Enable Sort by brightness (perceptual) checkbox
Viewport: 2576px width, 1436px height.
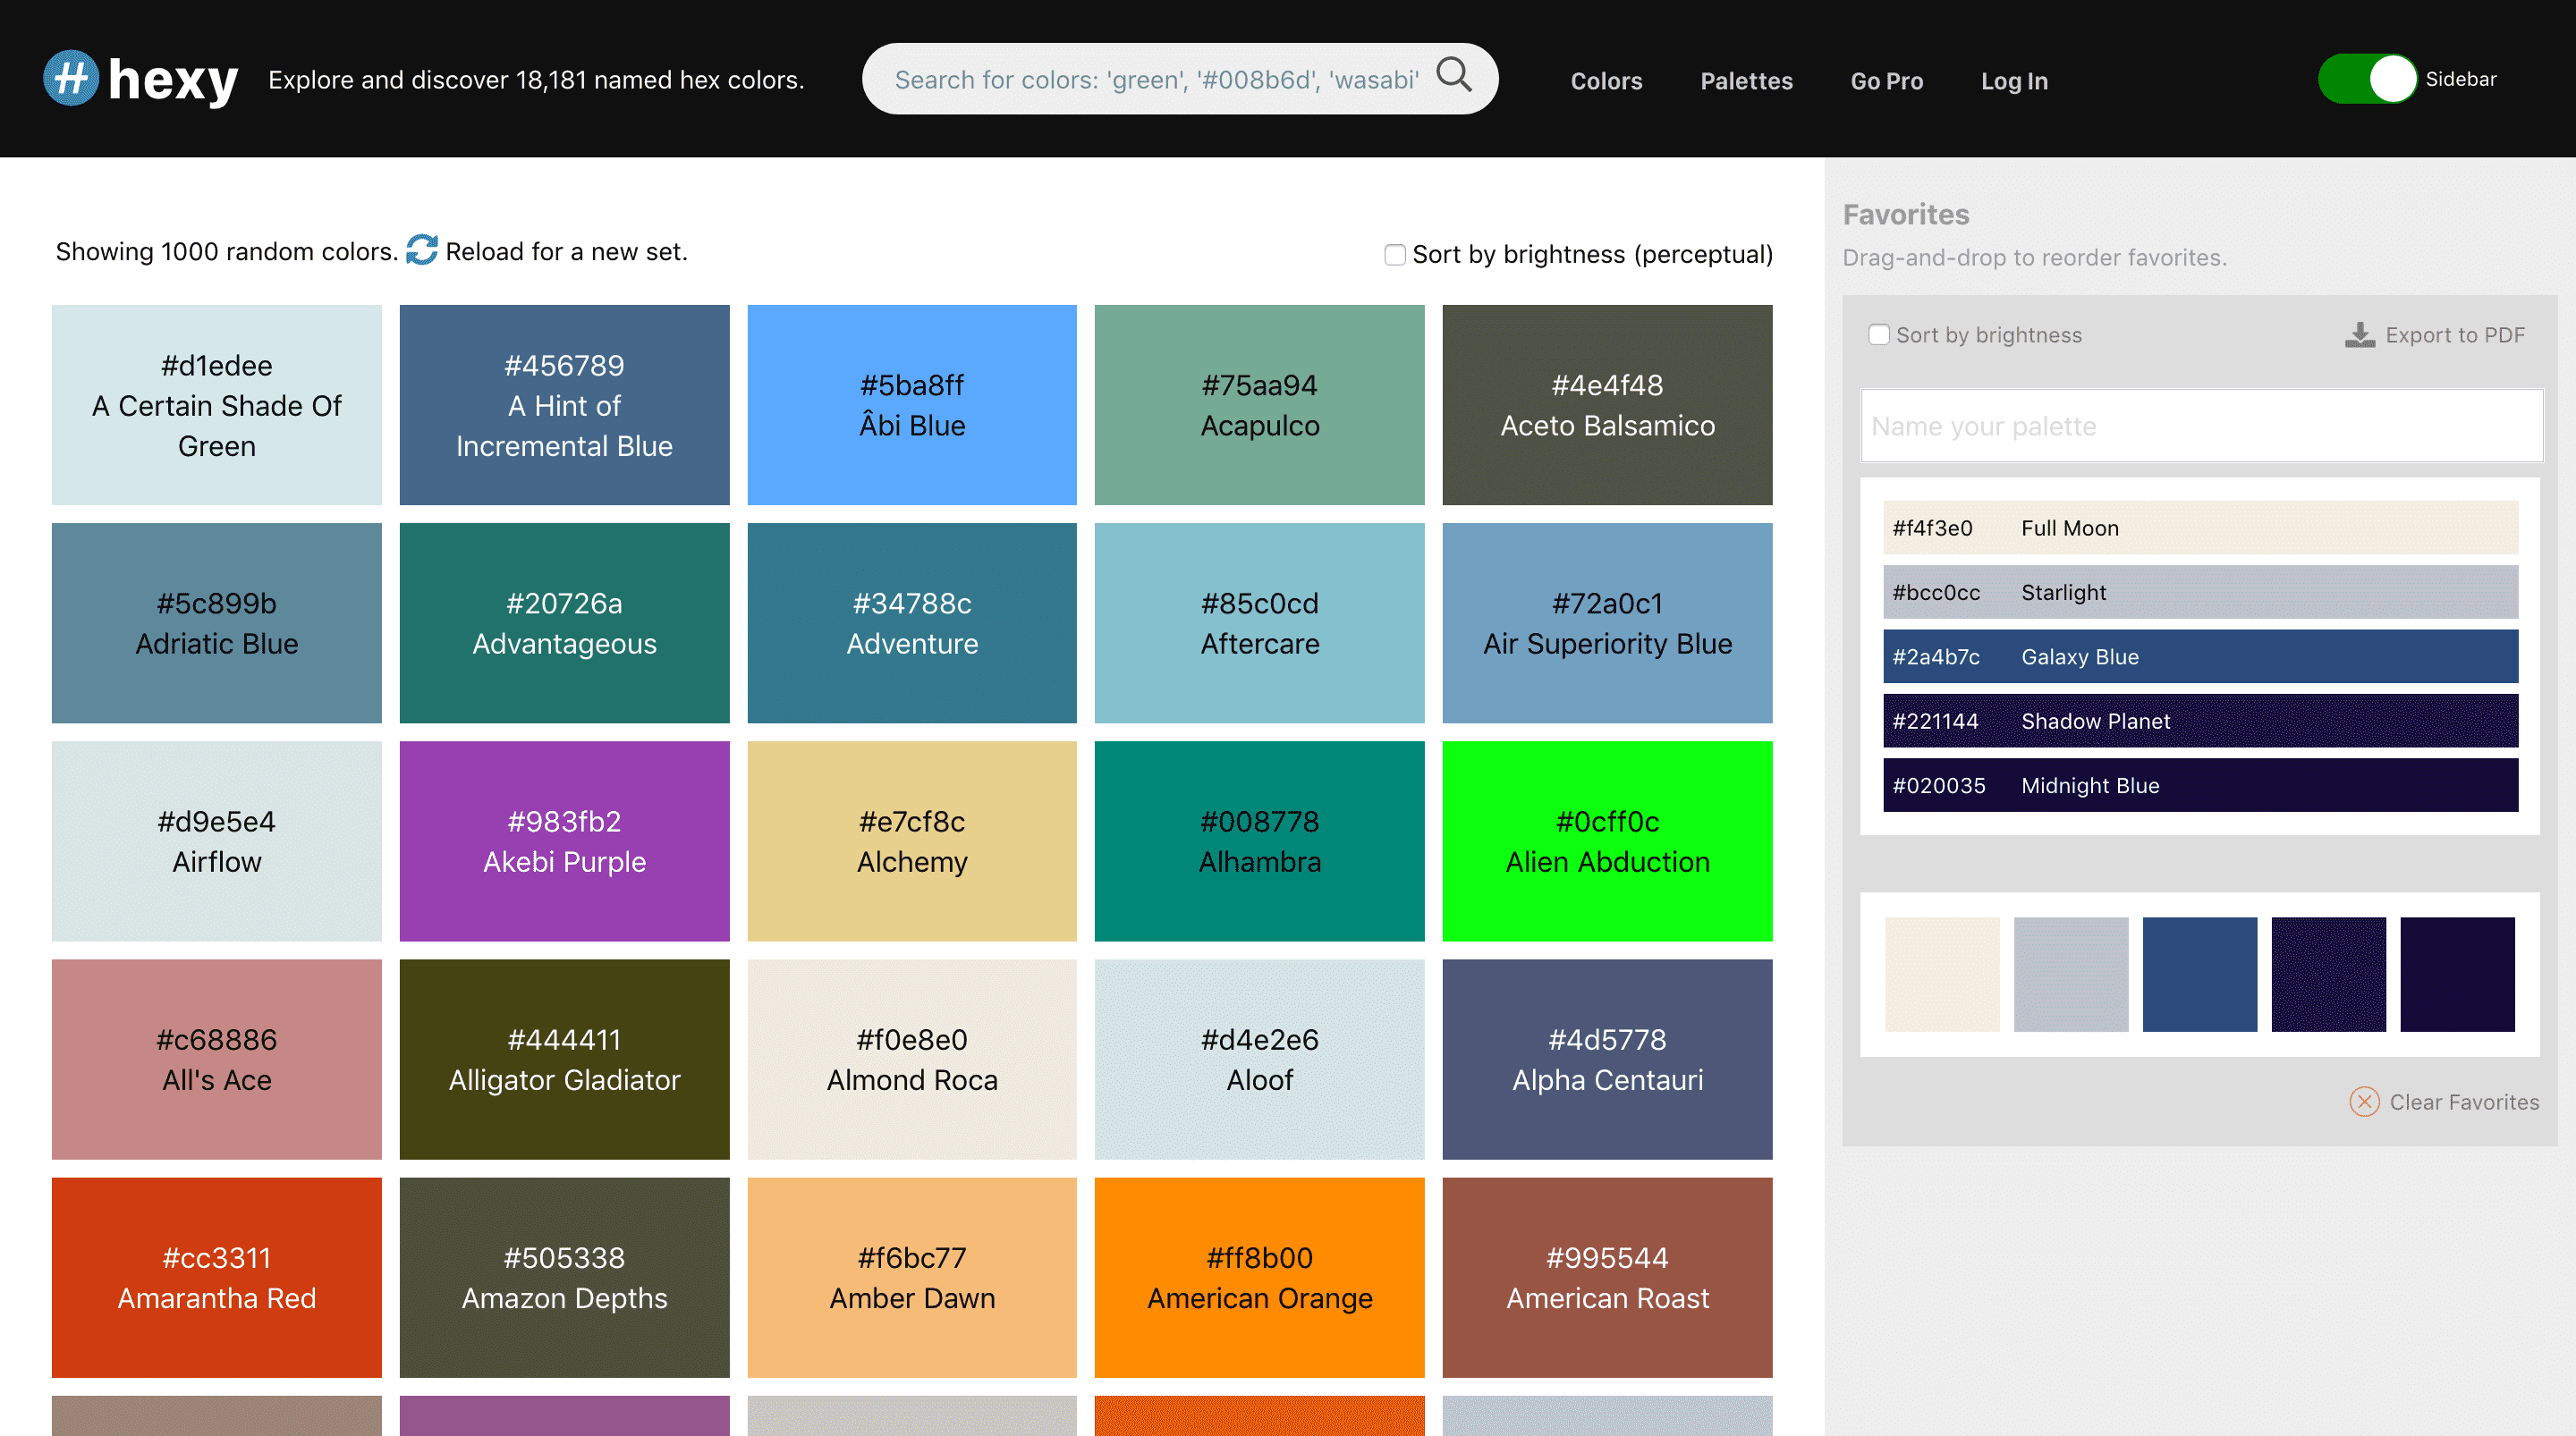coord(1394,254)
